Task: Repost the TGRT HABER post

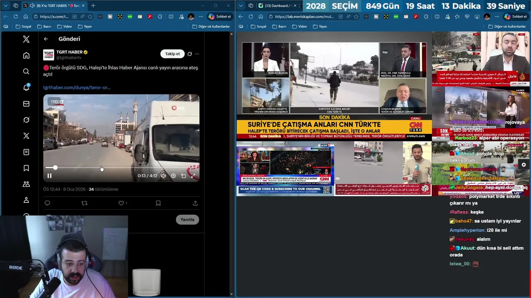Action: pyautogui.click(x=84, y=203)
